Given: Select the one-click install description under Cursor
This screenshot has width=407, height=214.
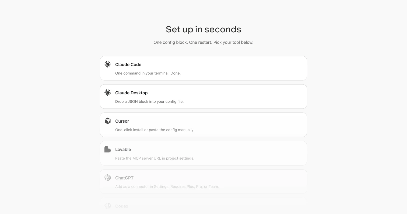Looking at the screenshot, I should (155, 130).
